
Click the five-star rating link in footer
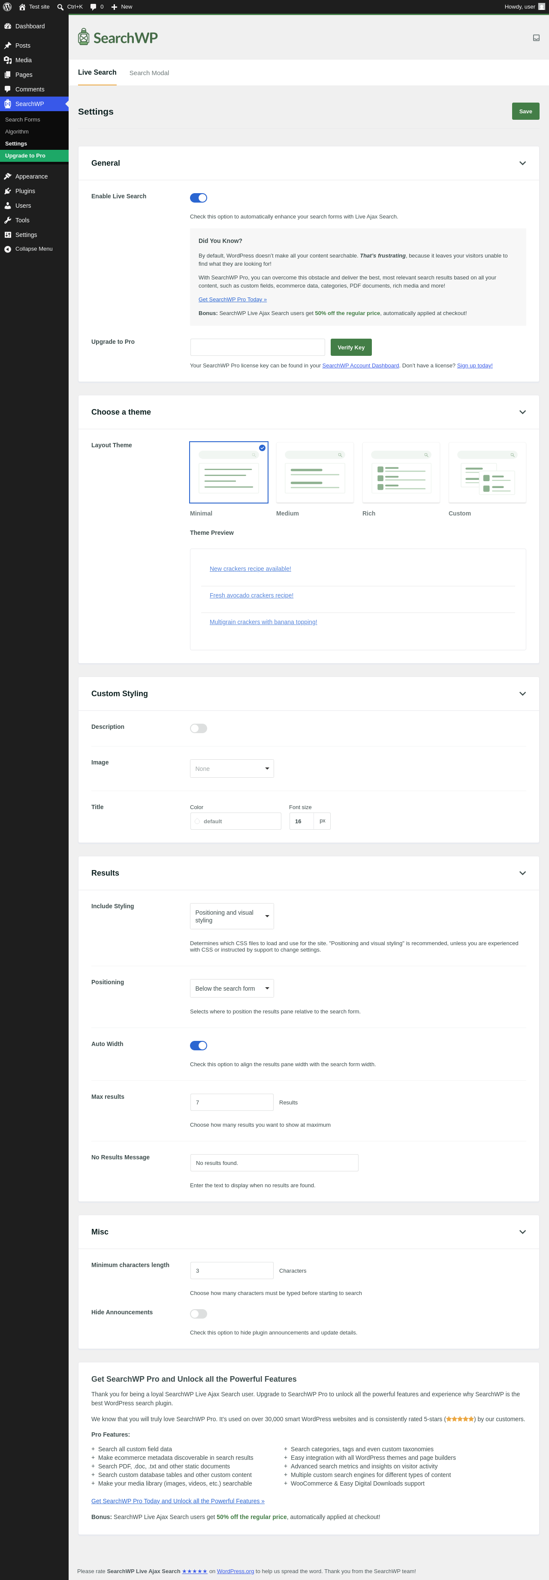pyautogui.click(x=195, y=1571)
